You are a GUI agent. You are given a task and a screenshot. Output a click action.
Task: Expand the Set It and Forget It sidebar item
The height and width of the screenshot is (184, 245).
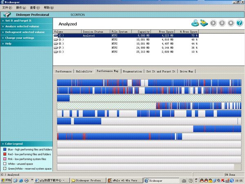(x=27, y=21)
